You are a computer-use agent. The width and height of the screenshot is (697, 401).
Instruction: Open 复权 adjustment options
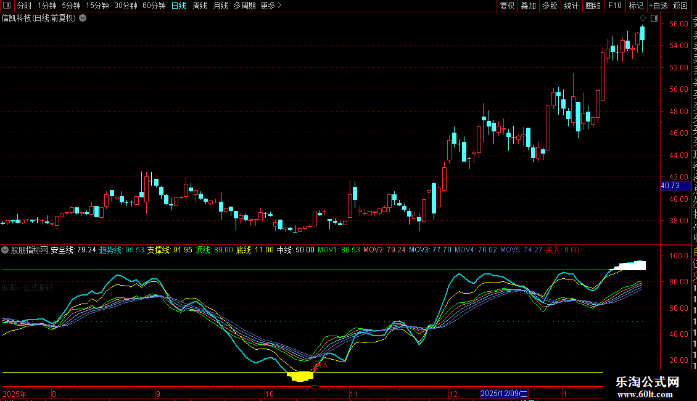[x=507, y=6]
